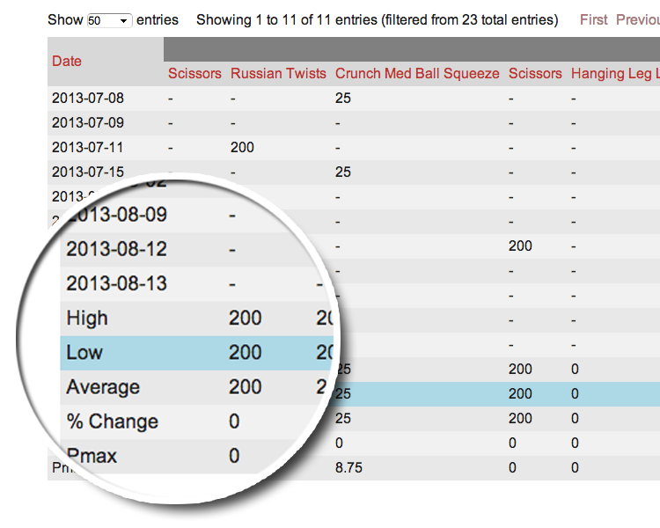Click the First pagination link

593,19
